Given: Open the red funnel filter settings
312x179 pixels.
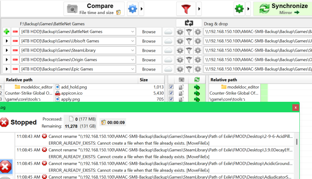Looking at the screenshot, I should tap(186, 9).
